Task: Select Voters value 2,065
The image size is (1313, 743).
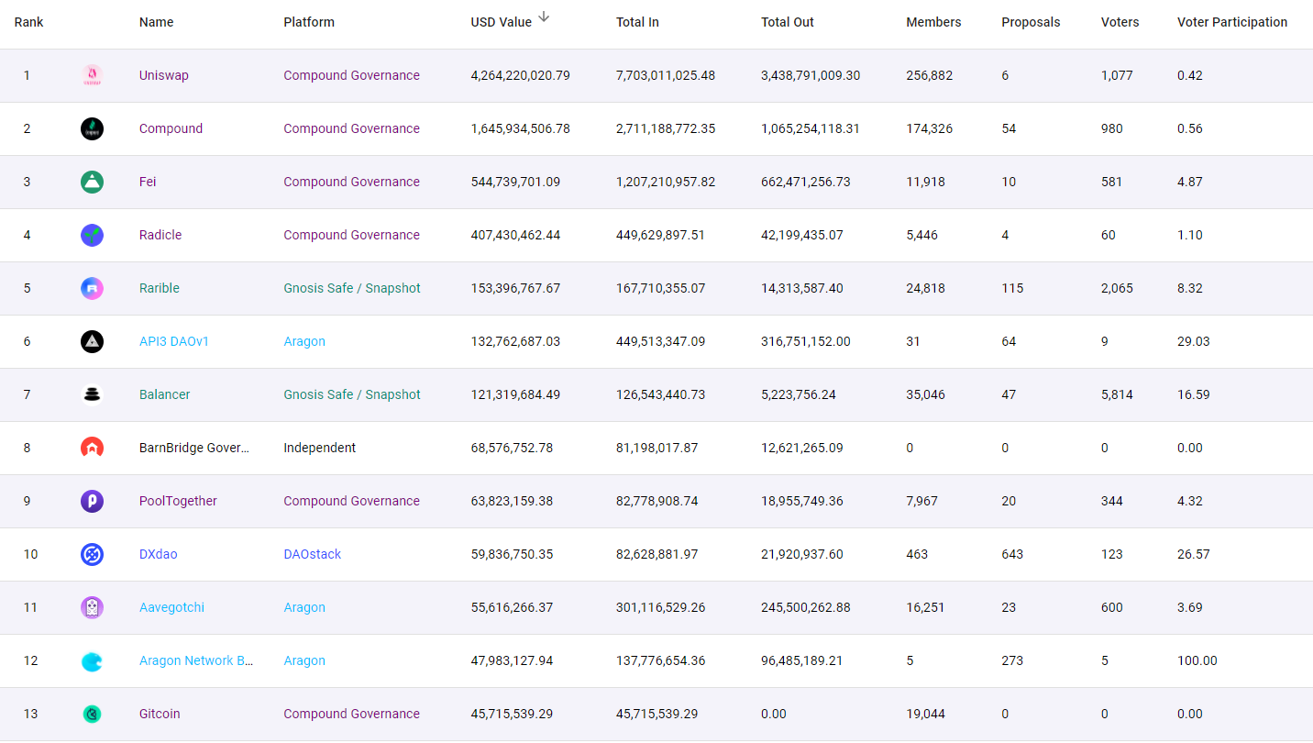Action: coord(1117,288)
